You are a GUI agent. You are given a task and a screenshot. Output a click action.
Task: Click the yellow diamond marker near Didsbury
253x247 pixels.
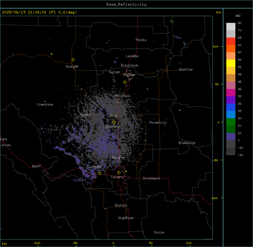point(114,122)
